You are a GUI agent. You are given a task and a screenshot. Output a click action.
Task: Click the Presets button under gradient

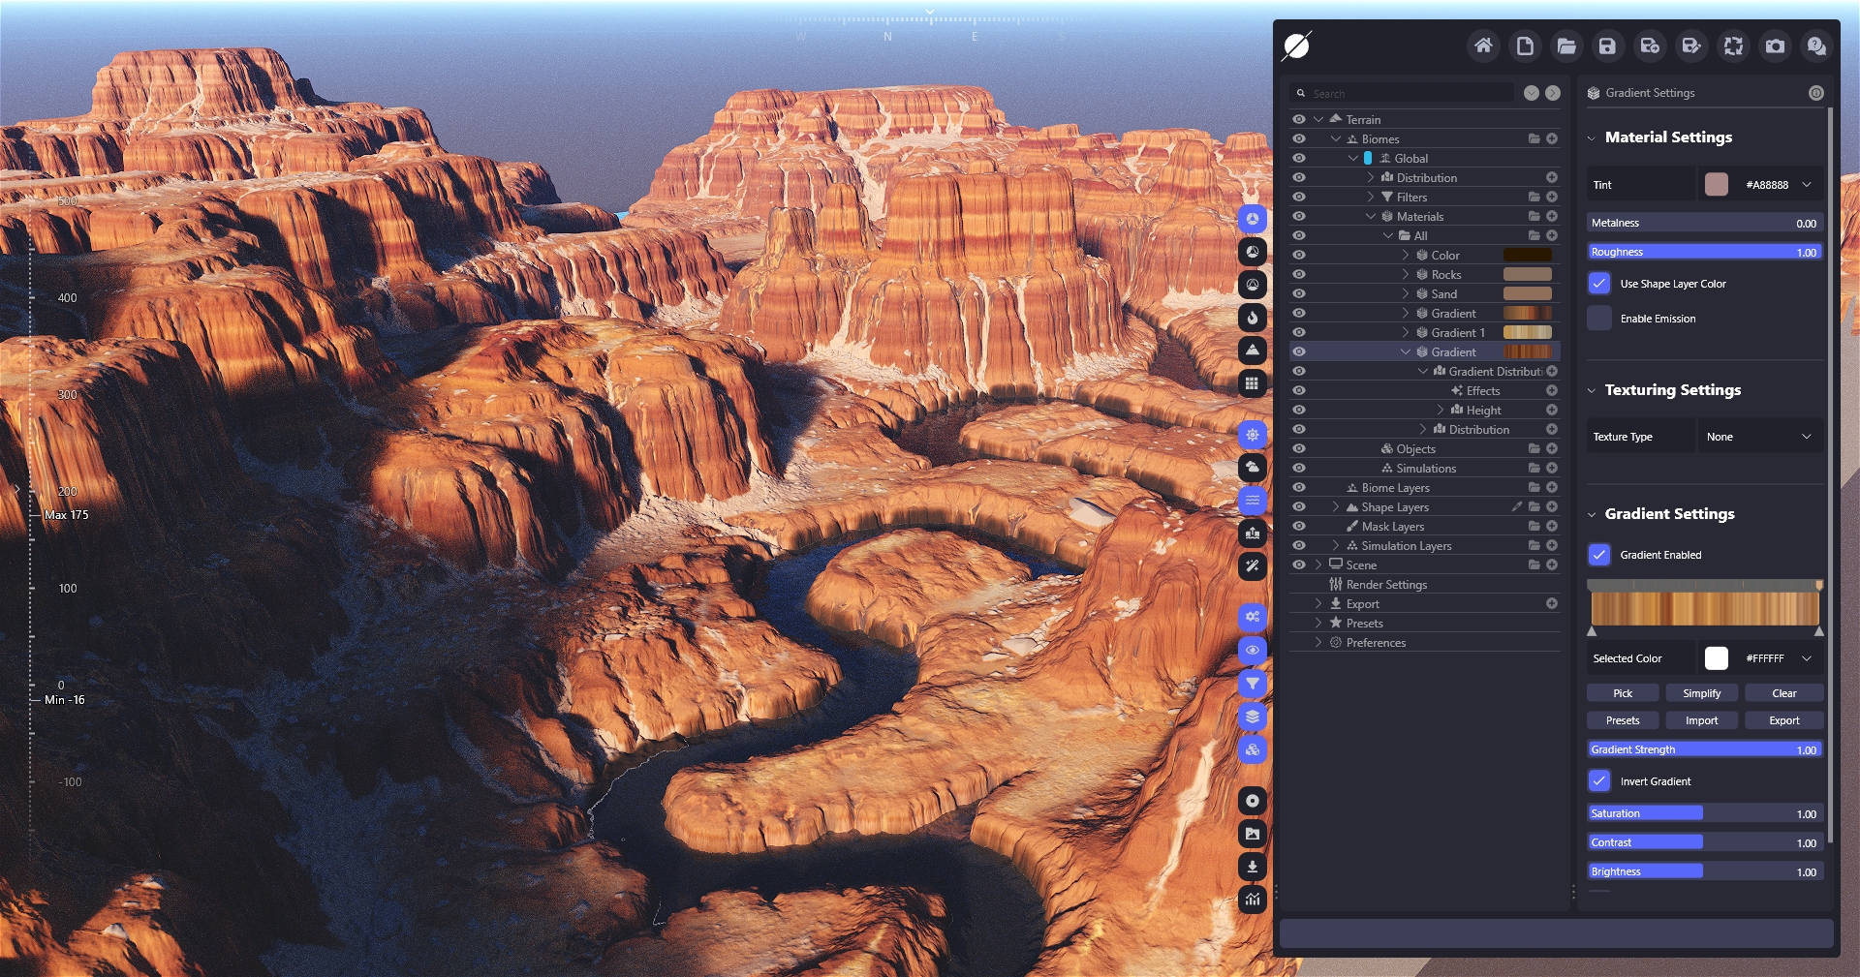coord(1623,720)
